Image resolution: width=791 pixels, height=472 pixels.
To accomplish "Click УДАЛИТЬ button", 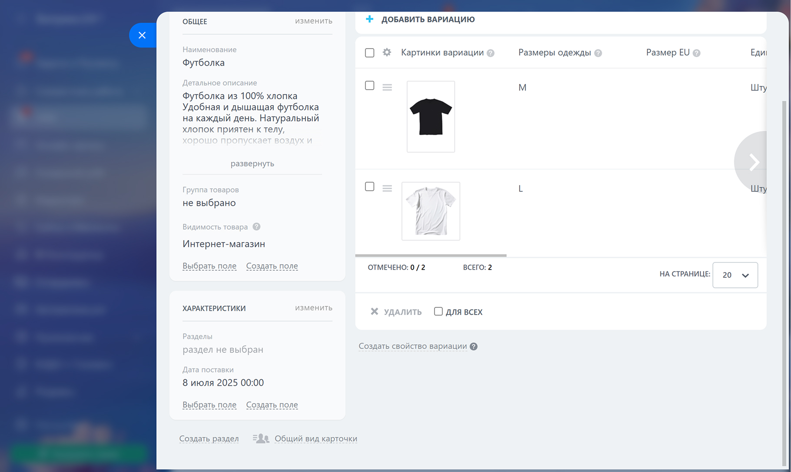I will (403, 312).
